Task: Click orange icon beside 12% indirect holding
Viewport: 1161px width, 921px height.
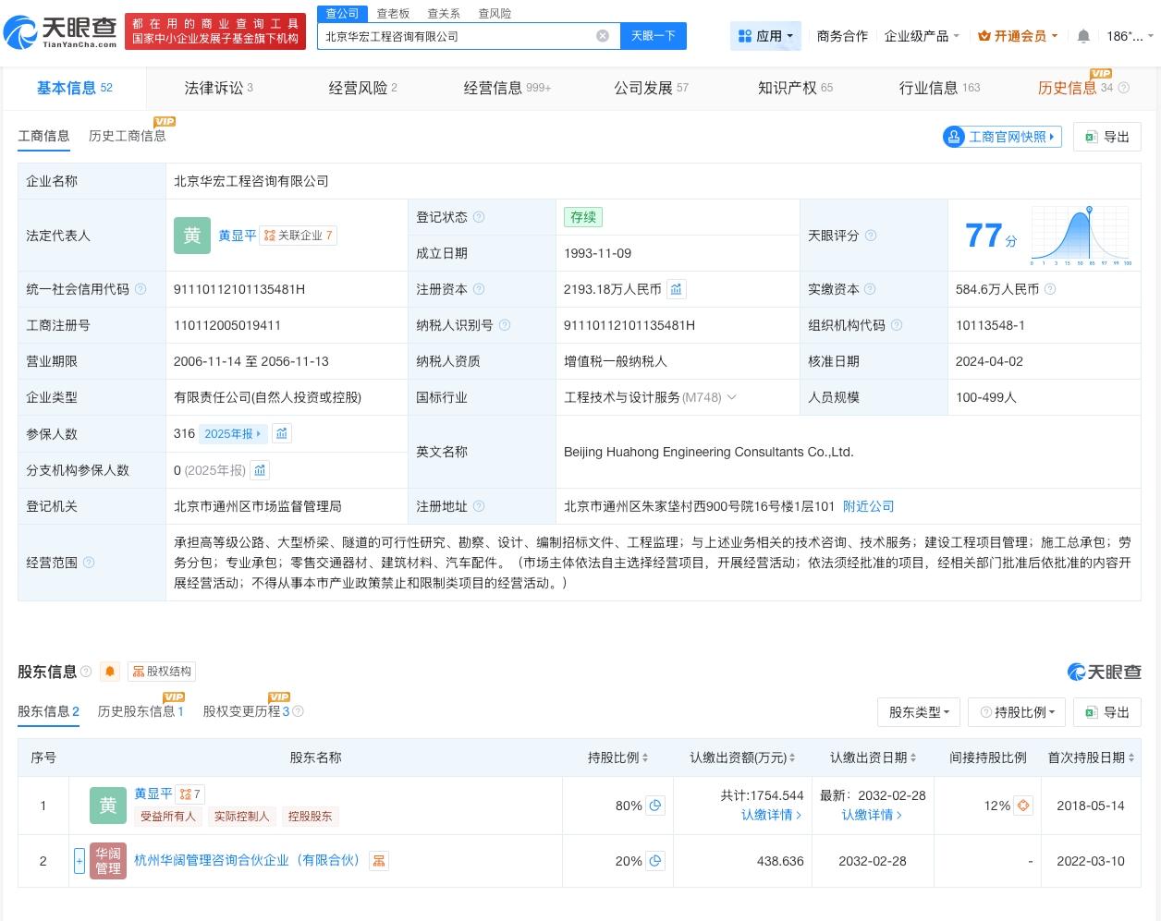Action: [x=1023, y=806]
